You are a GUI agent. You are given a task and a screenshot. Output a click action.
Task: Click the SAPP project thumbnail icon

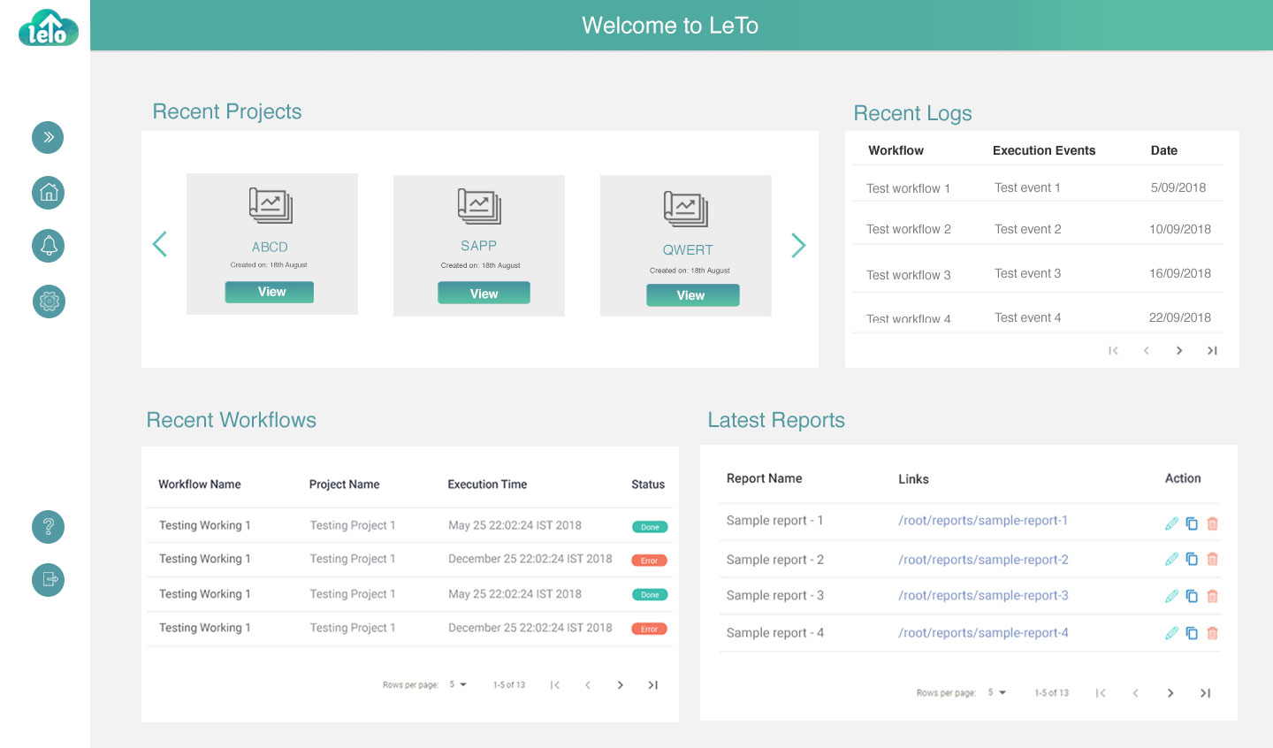[x=479, y=206]
